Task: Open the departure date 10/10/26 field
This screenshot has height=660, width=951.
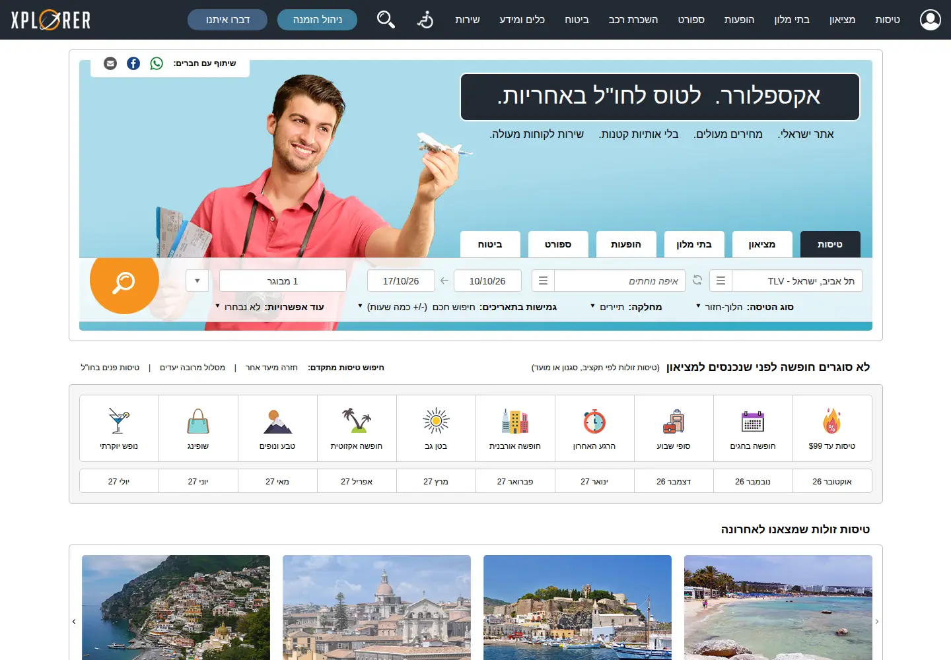Action: (487, 280)
